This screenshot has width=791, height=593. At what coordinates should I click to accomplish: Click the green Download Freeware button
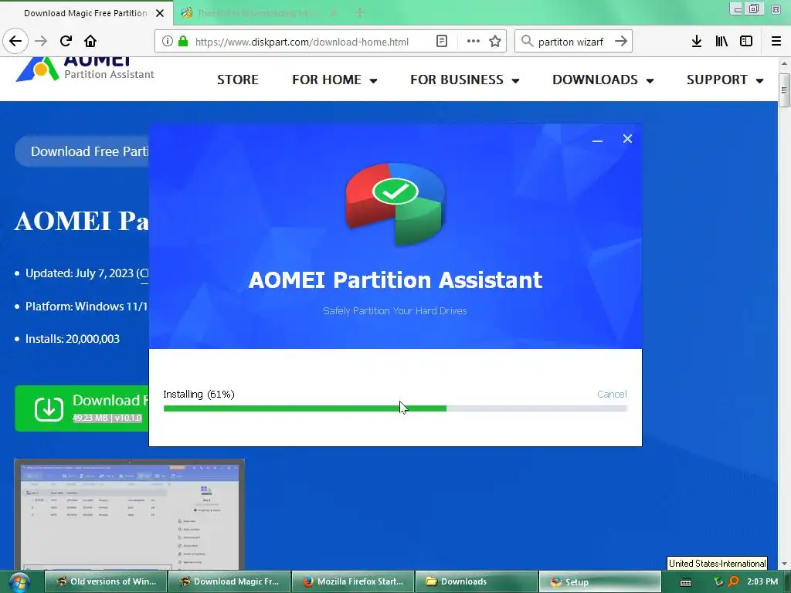click(82, 408)
